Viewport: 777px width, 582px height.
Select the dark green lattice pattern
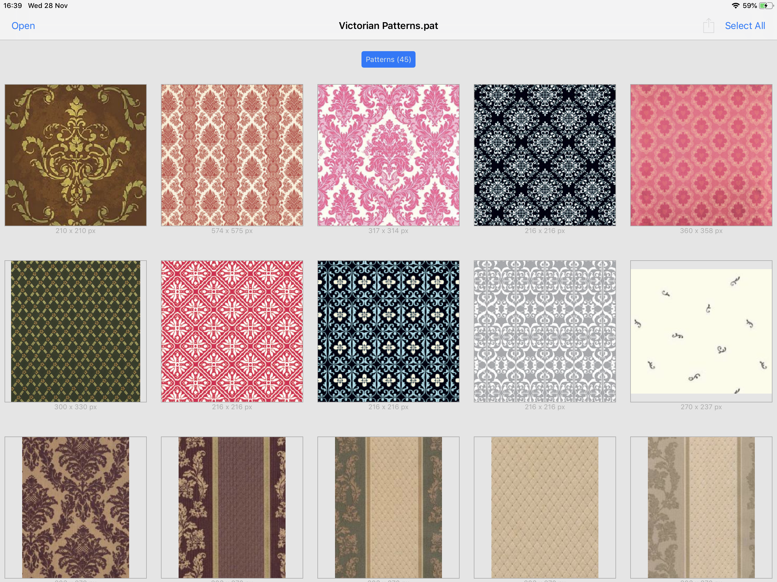(76, 331)
